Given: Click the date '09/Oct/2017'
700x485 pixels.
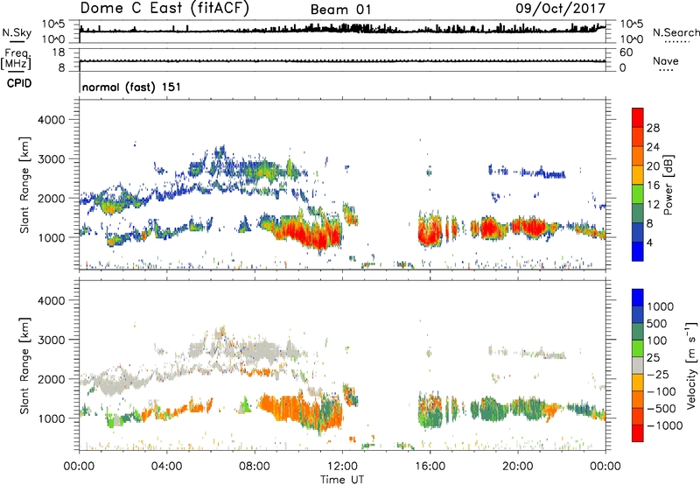Looking at the screenshot, I should tap(561, 9).
